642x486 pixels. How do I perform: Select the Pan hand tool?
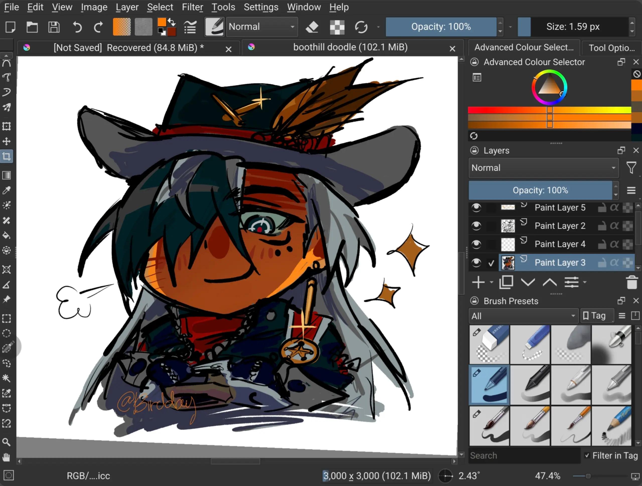click(7, 457)
